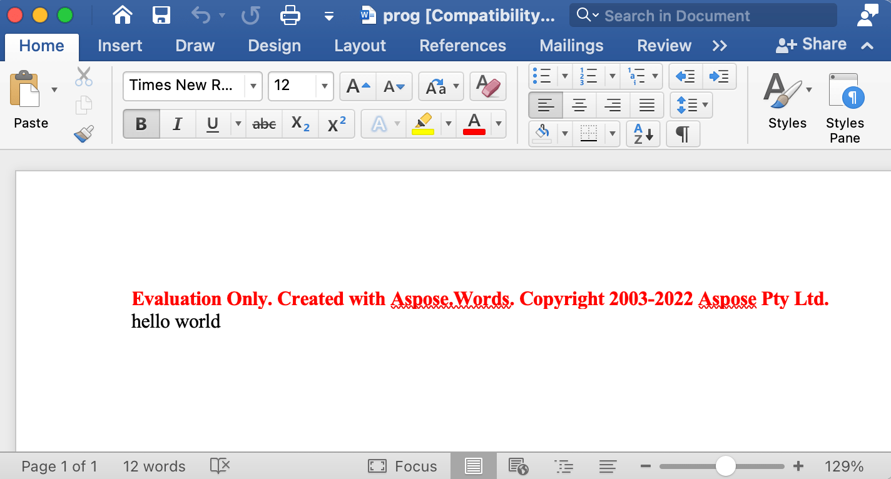Click the Sort icon
This screenshot has height=479, width=891.
coord(642,134)
